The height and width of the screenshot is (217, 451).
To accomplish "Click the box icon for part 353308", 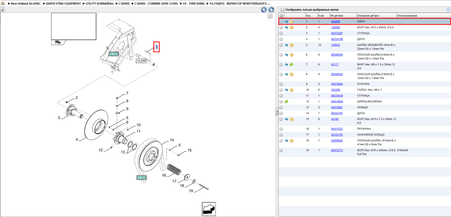I will pyautogui.click(x=291, y=90).
